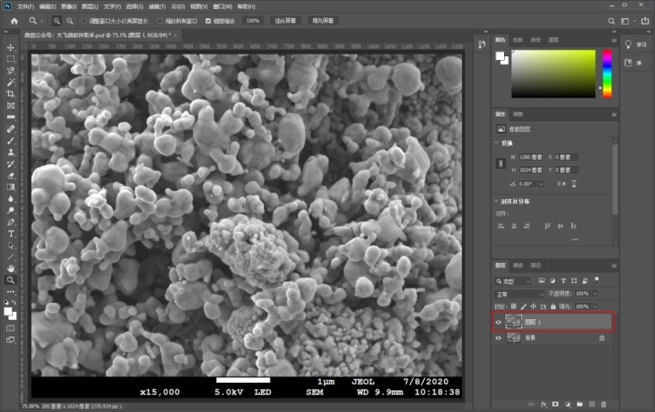Screen dimensions: 655x412
Task: Open the 3D menu
Action: point(178,6)
